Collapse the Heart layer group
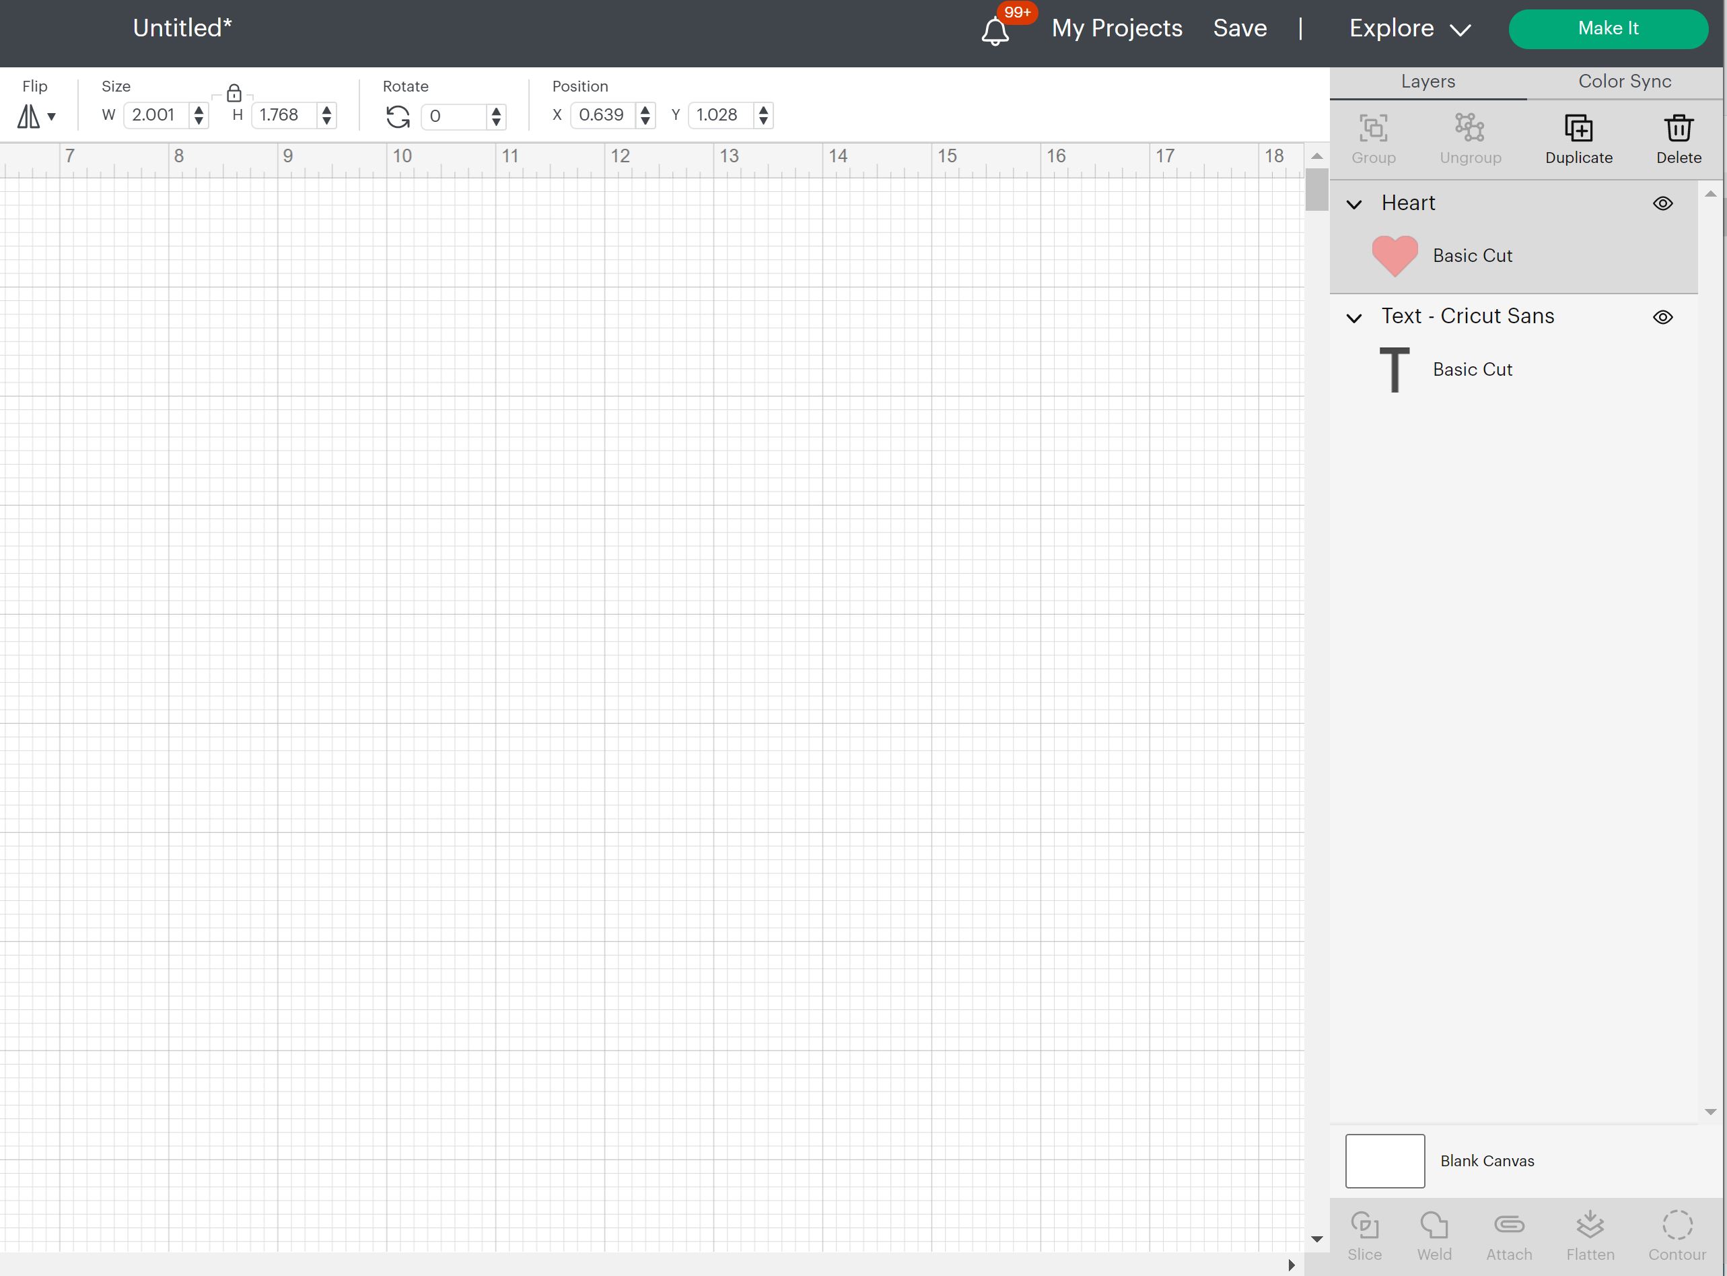 (1353, 205)
